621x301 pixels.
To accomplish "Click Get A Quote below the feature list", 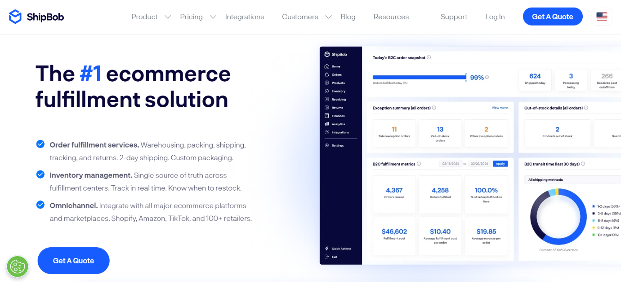I will click(x=74, y=261).
